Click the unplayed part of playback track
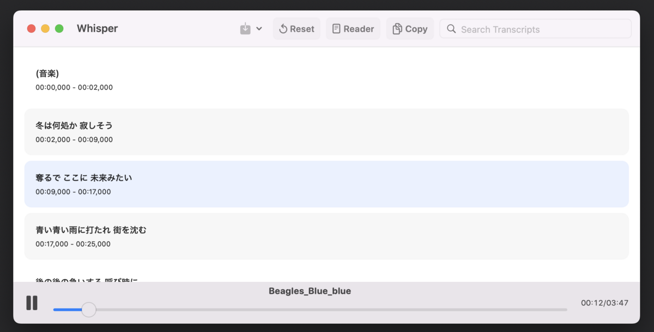This screenshot has width=654, height=332. (331, 310)
